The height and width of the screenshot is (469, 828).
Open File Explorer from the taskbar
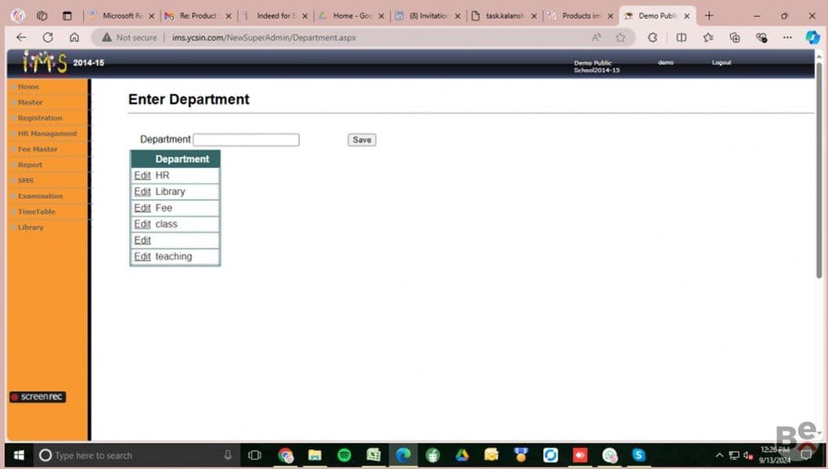[x=315, y=455]
